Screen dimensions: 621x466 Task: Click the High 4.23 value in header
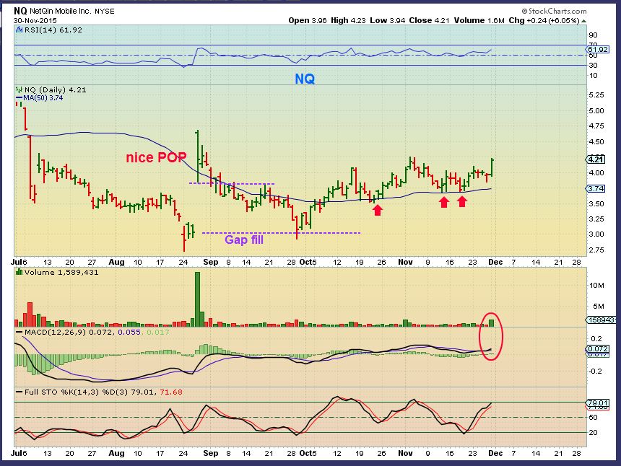coord(348,21)
